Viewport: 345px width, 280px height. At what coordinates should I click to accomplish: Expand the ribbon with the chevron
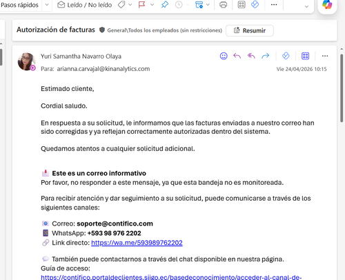tap(306, 7)
